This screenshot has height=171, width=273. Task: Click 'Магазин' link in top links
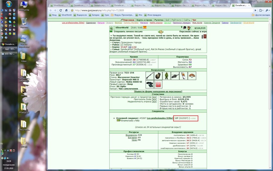tap(144, 23)
